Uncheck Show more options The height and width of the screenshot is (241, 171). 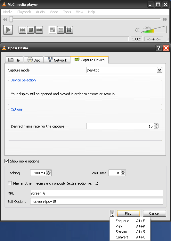[x=7, y=161]
